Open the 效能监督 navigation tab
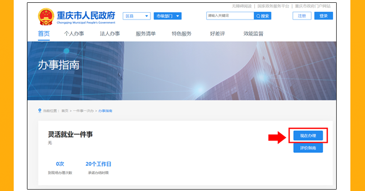 click(253, 34)
